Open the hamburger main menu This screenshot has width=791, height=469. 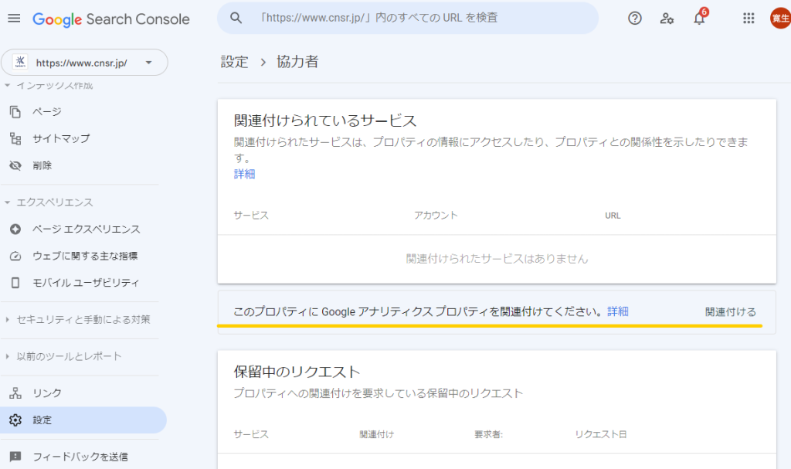14,19
